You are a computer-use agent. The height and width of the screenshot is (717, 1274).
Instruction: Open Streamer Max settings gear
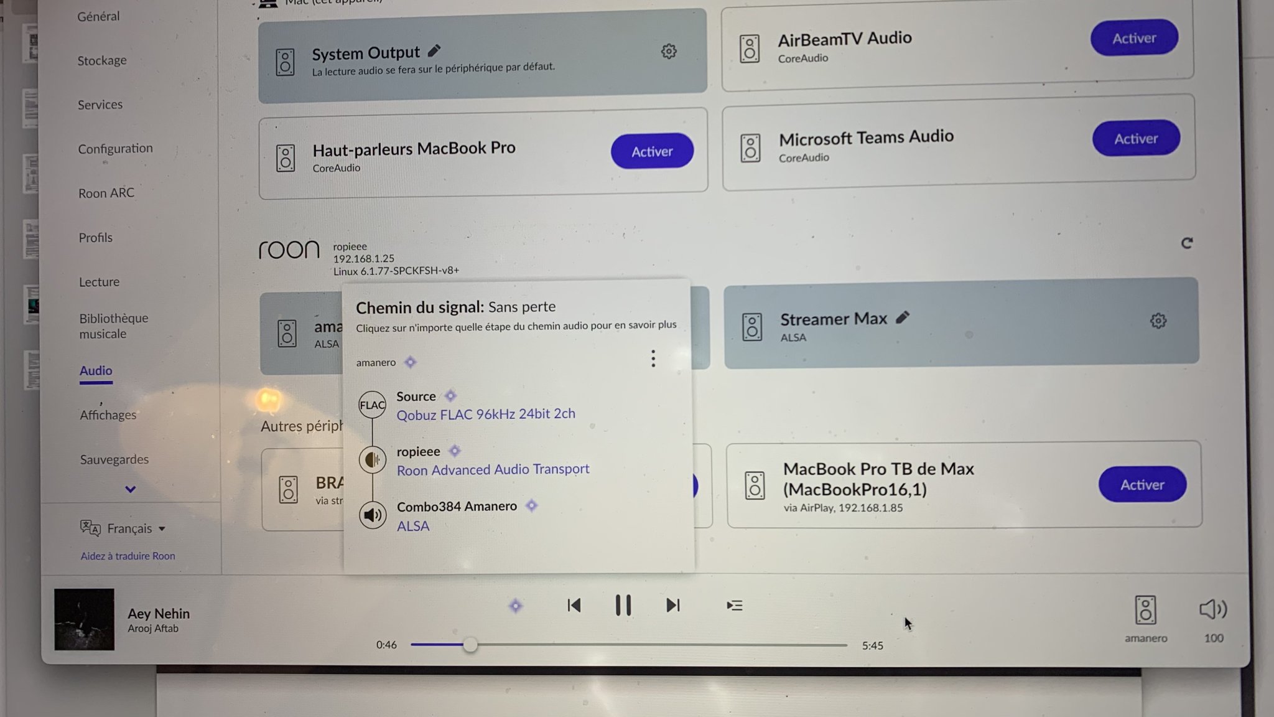1158,321
